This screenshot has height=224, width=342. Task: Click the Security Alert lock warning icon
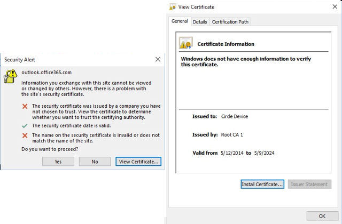11,76
